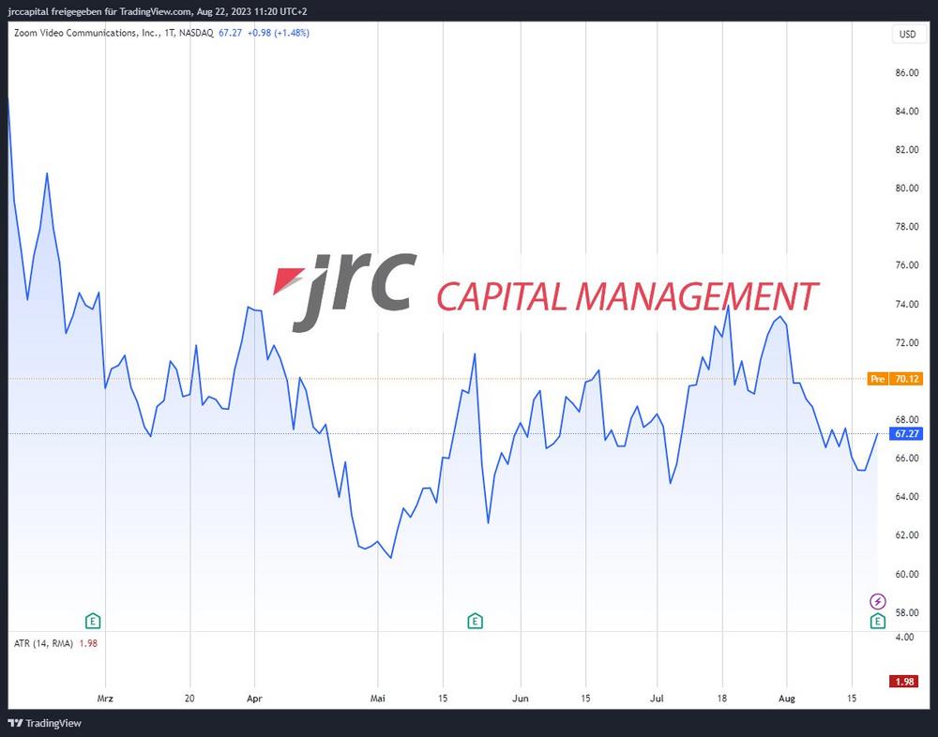This screenshot has height=737, width=938.
Task: Click the 66.00 price axis label
Action: click(907, 458)
